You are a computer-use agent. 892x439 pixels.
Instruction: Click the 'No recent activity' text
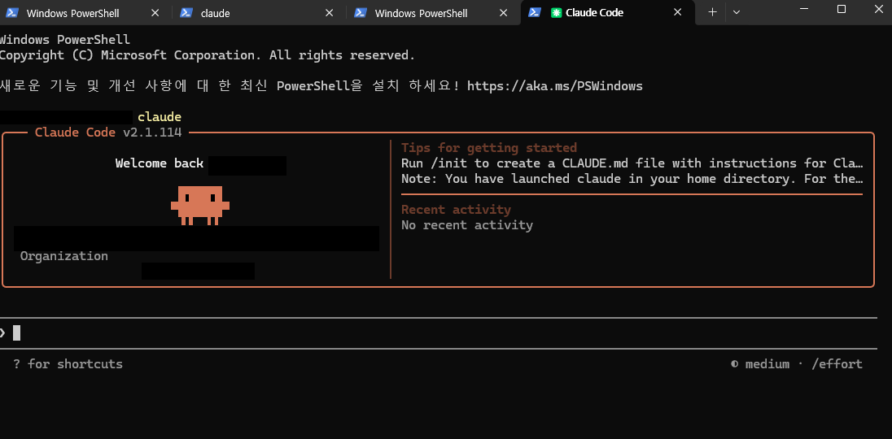click(467, 225)
